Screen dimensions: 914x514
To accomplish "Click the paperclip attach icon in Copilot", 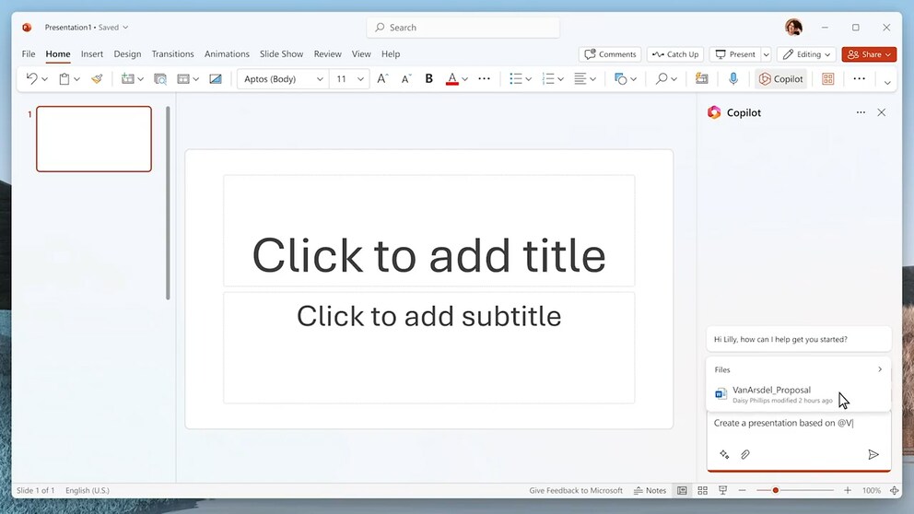I will [x=745, y=455].
